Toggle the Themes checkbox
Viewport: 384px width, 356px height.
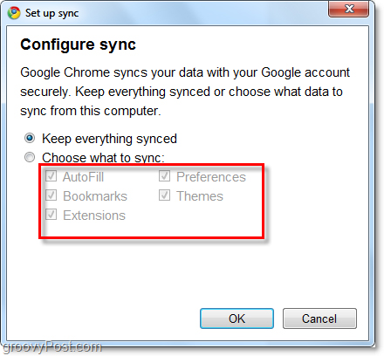(x=164, y=195)
